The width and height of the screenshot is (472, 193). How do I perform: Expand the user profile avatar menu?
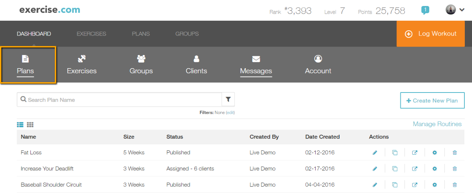(x=455, y=10)
